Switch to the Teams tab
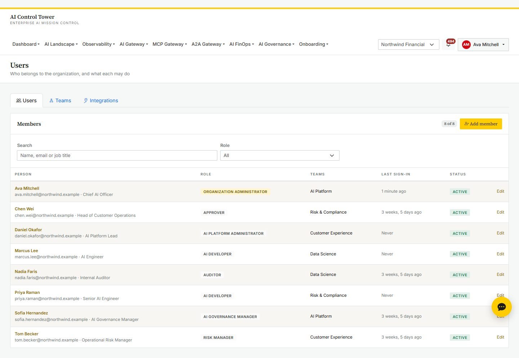The height and width of the screenshot is (358, 519). click(x=60, y=100)
